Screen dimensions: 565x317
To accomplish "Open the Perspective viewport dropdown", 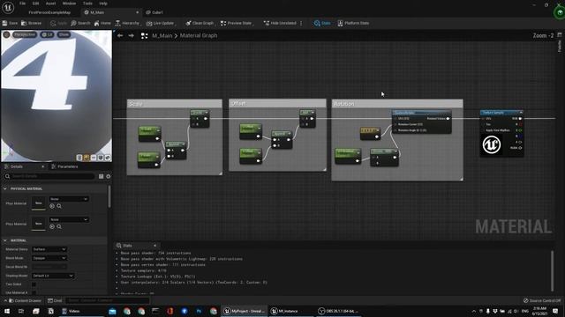I will tap(25, 34).
